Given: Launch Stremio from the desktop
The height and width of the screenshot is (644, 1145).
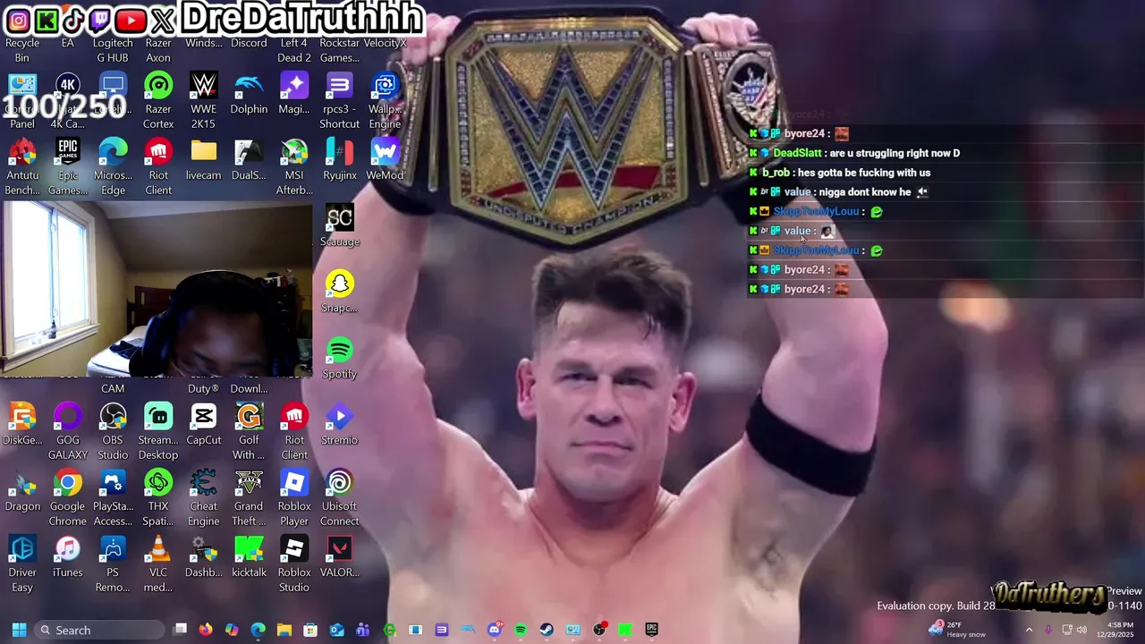Looking at the screenshot, I should [x=340, y=425].
